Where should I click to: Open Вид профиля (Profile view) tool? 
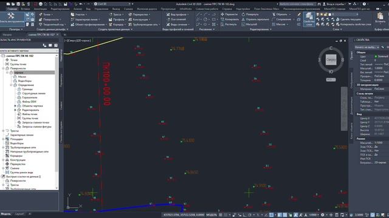(x=177, y=15)
